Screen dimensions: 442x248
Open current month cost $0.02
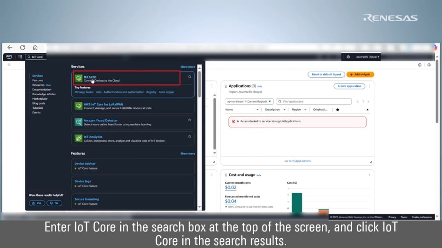tap(231, 187)
